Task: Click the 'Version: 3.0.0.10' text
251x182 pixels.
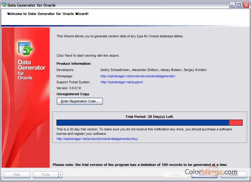Action: tap(69, 88)
